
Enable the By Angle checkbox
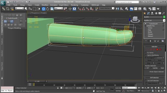click(x=146, y=58)
